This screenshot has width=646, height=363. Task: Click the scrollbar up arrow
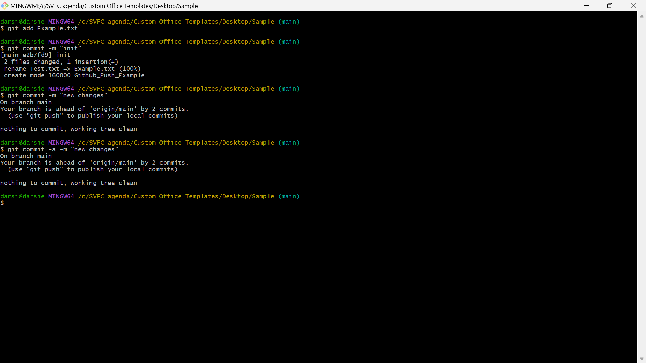[x=642, y=16]
